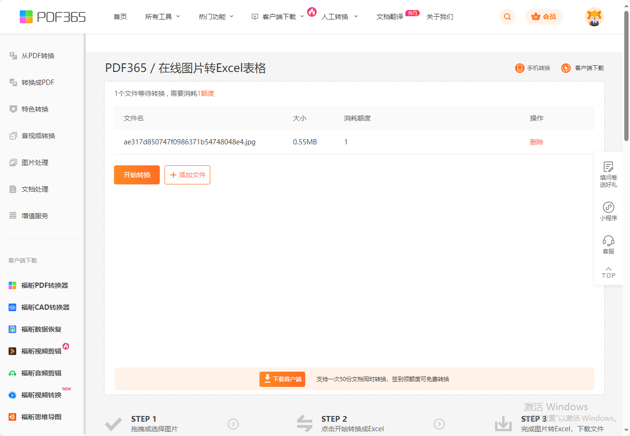The image size is (630, 436).
Task: Click the sidebar vertical scrollbar
Action: pyautogui.click(x=84, y=234)
